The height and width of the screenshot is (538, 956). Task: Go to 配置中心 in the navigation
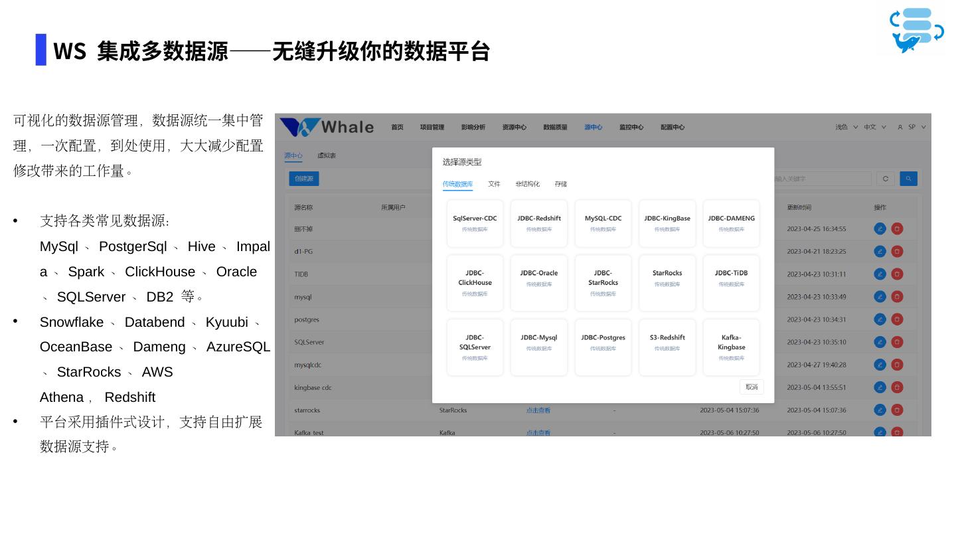click(x=673, y=127)
